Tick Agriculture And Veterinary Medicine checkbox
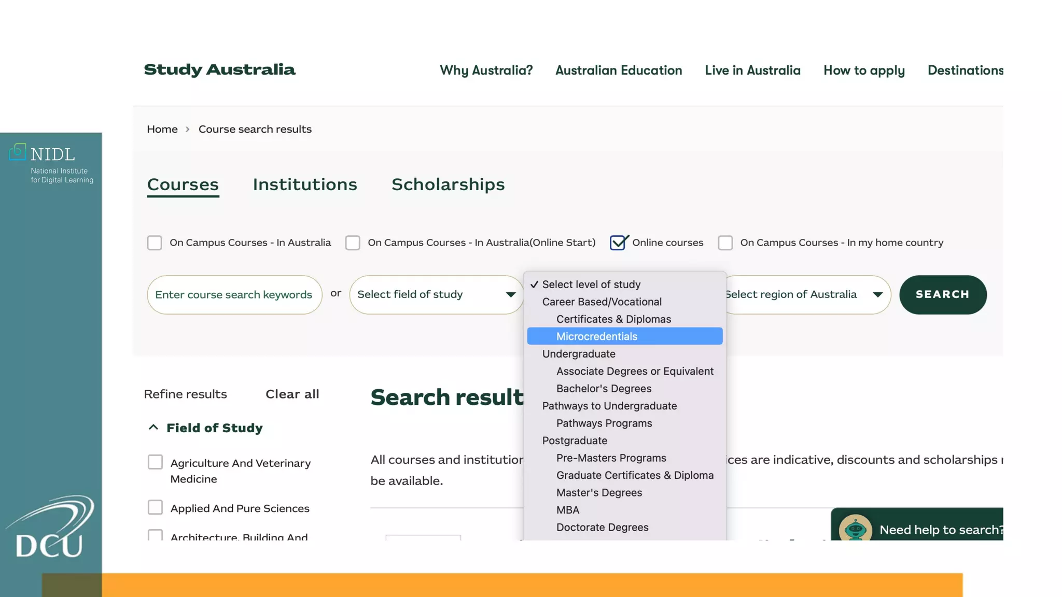 pyautogui.click(x=155, y=462)
